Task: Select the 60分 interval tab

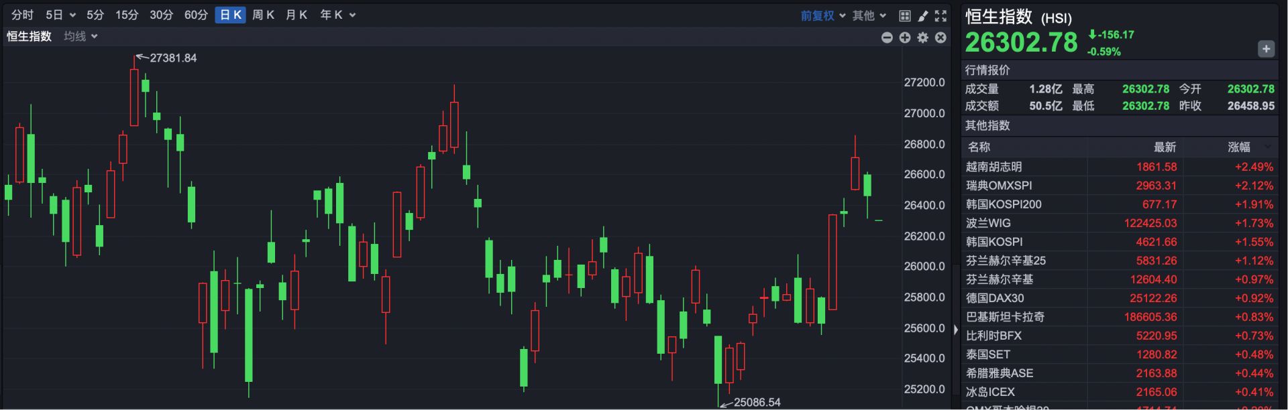Action: point(196,15)
